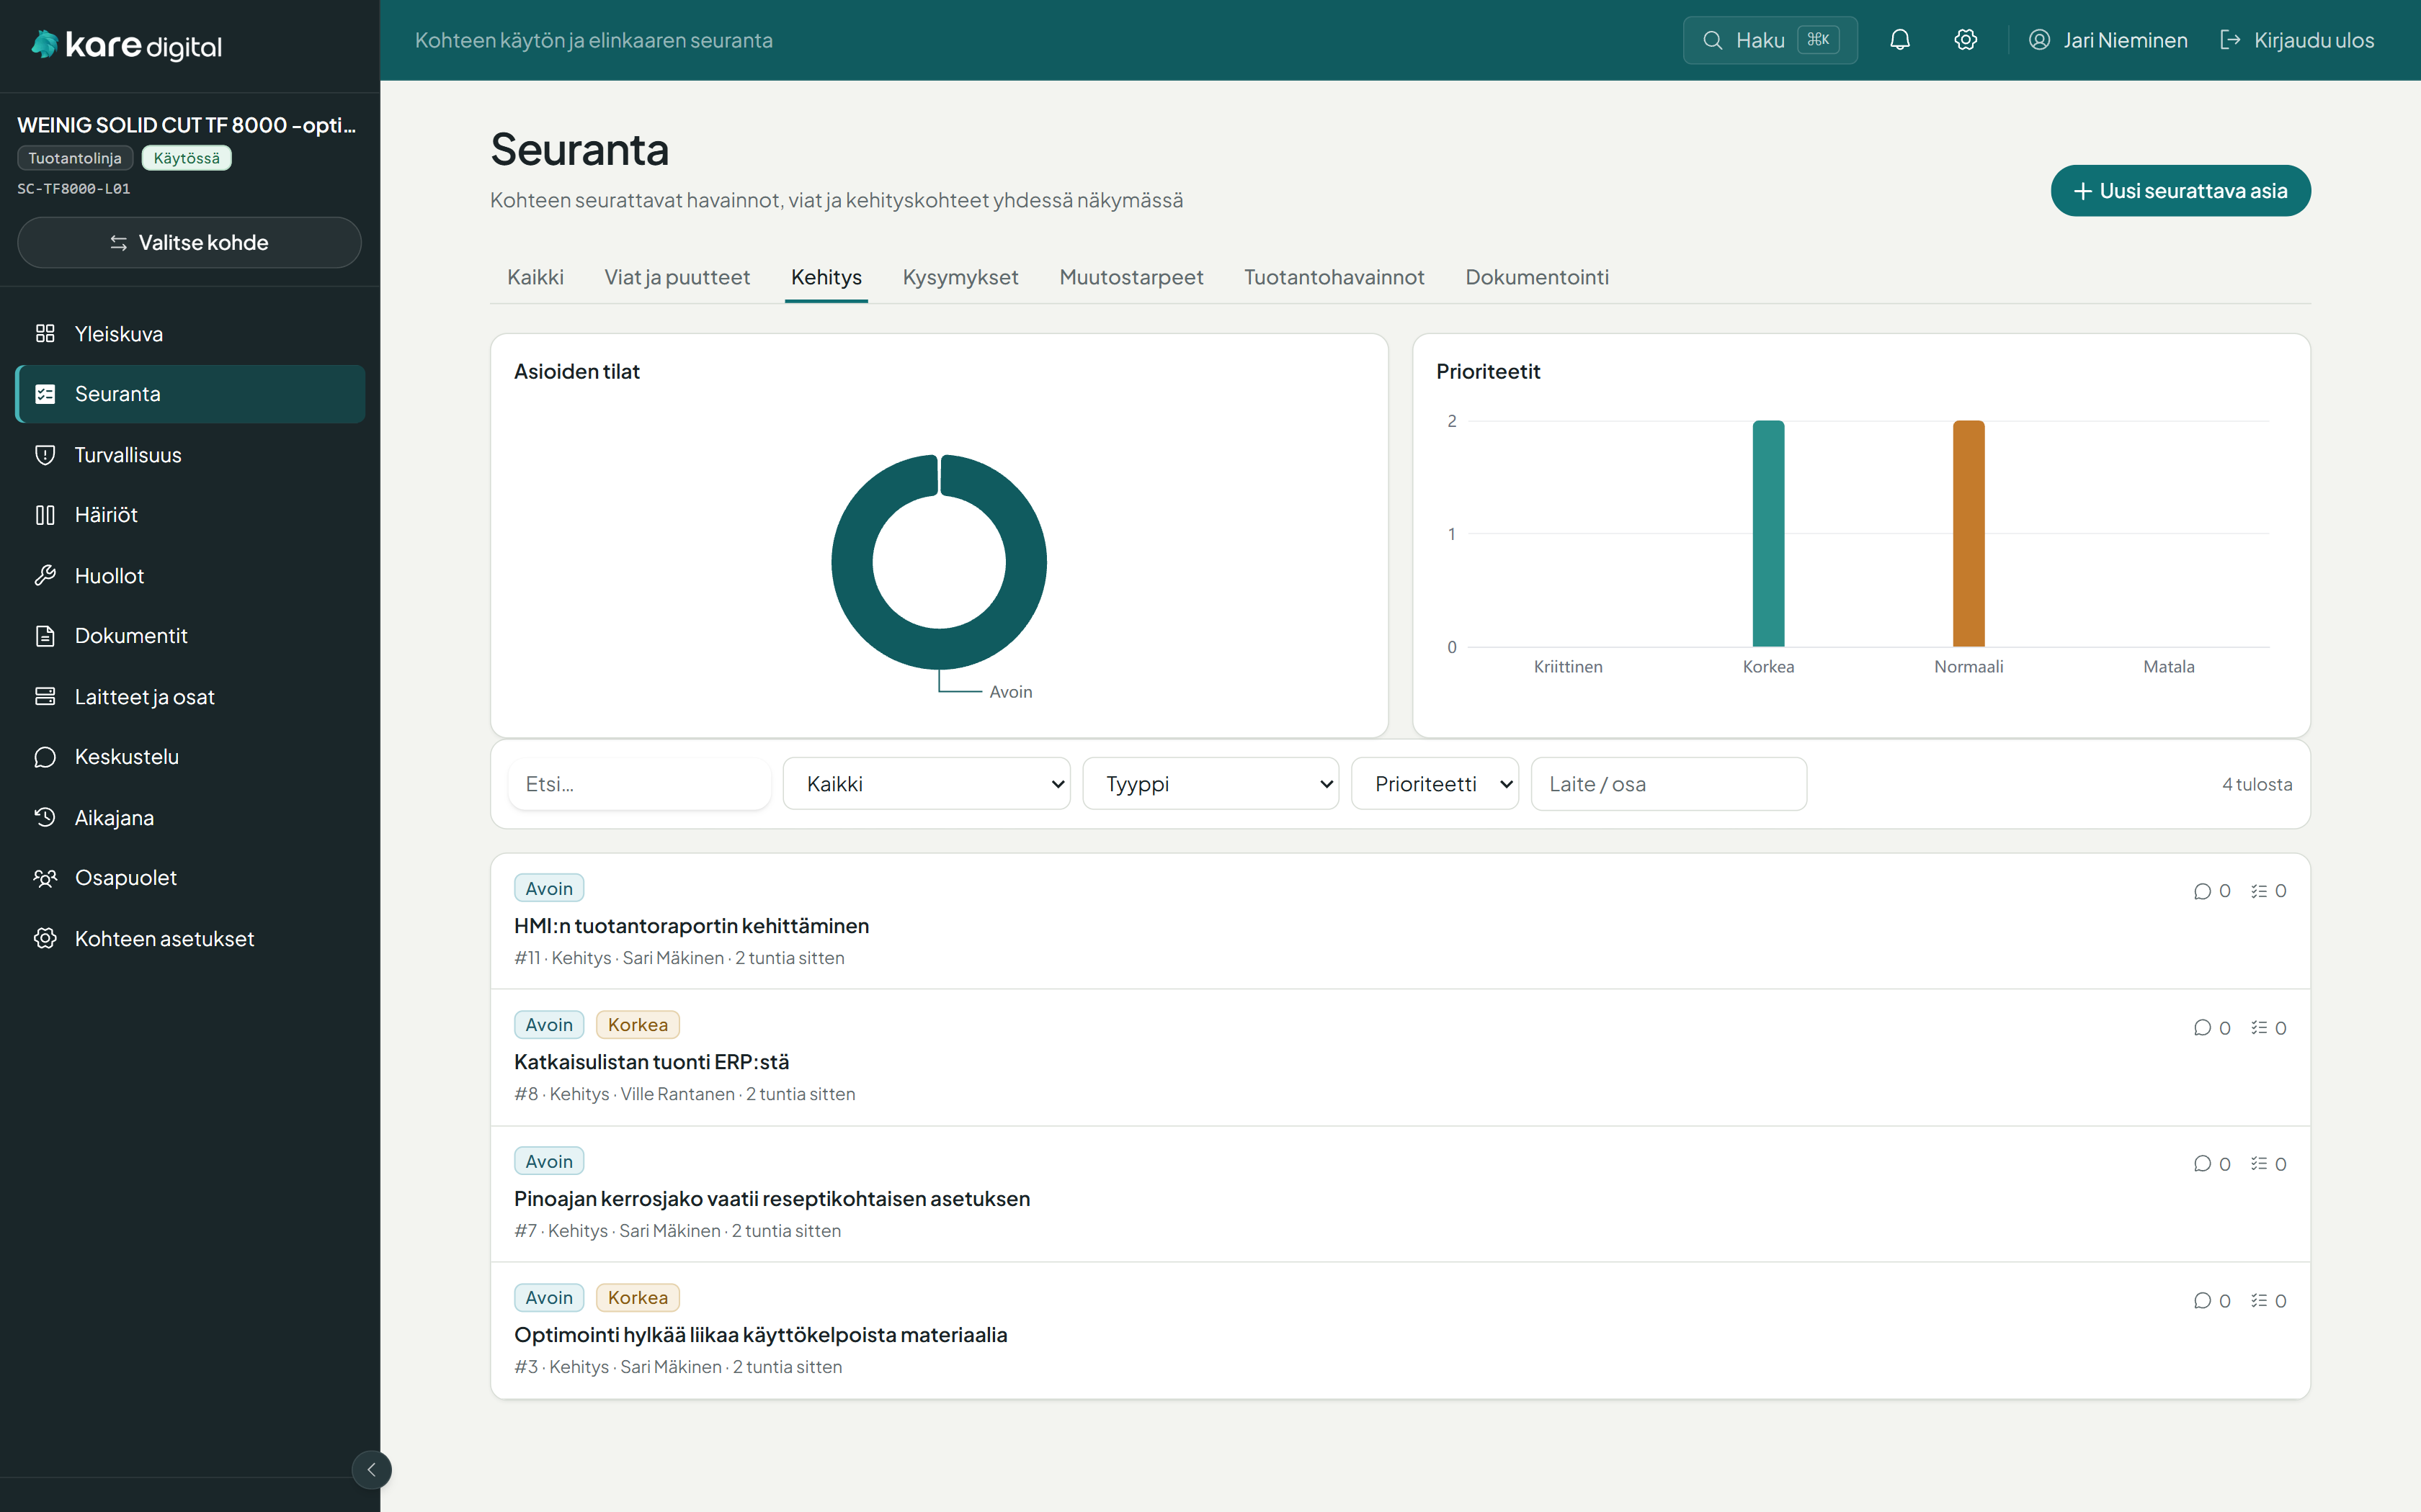The image size is (2421, 1512).
Task: Click the Osapuolet people icon
Action: tap(45, 878)
